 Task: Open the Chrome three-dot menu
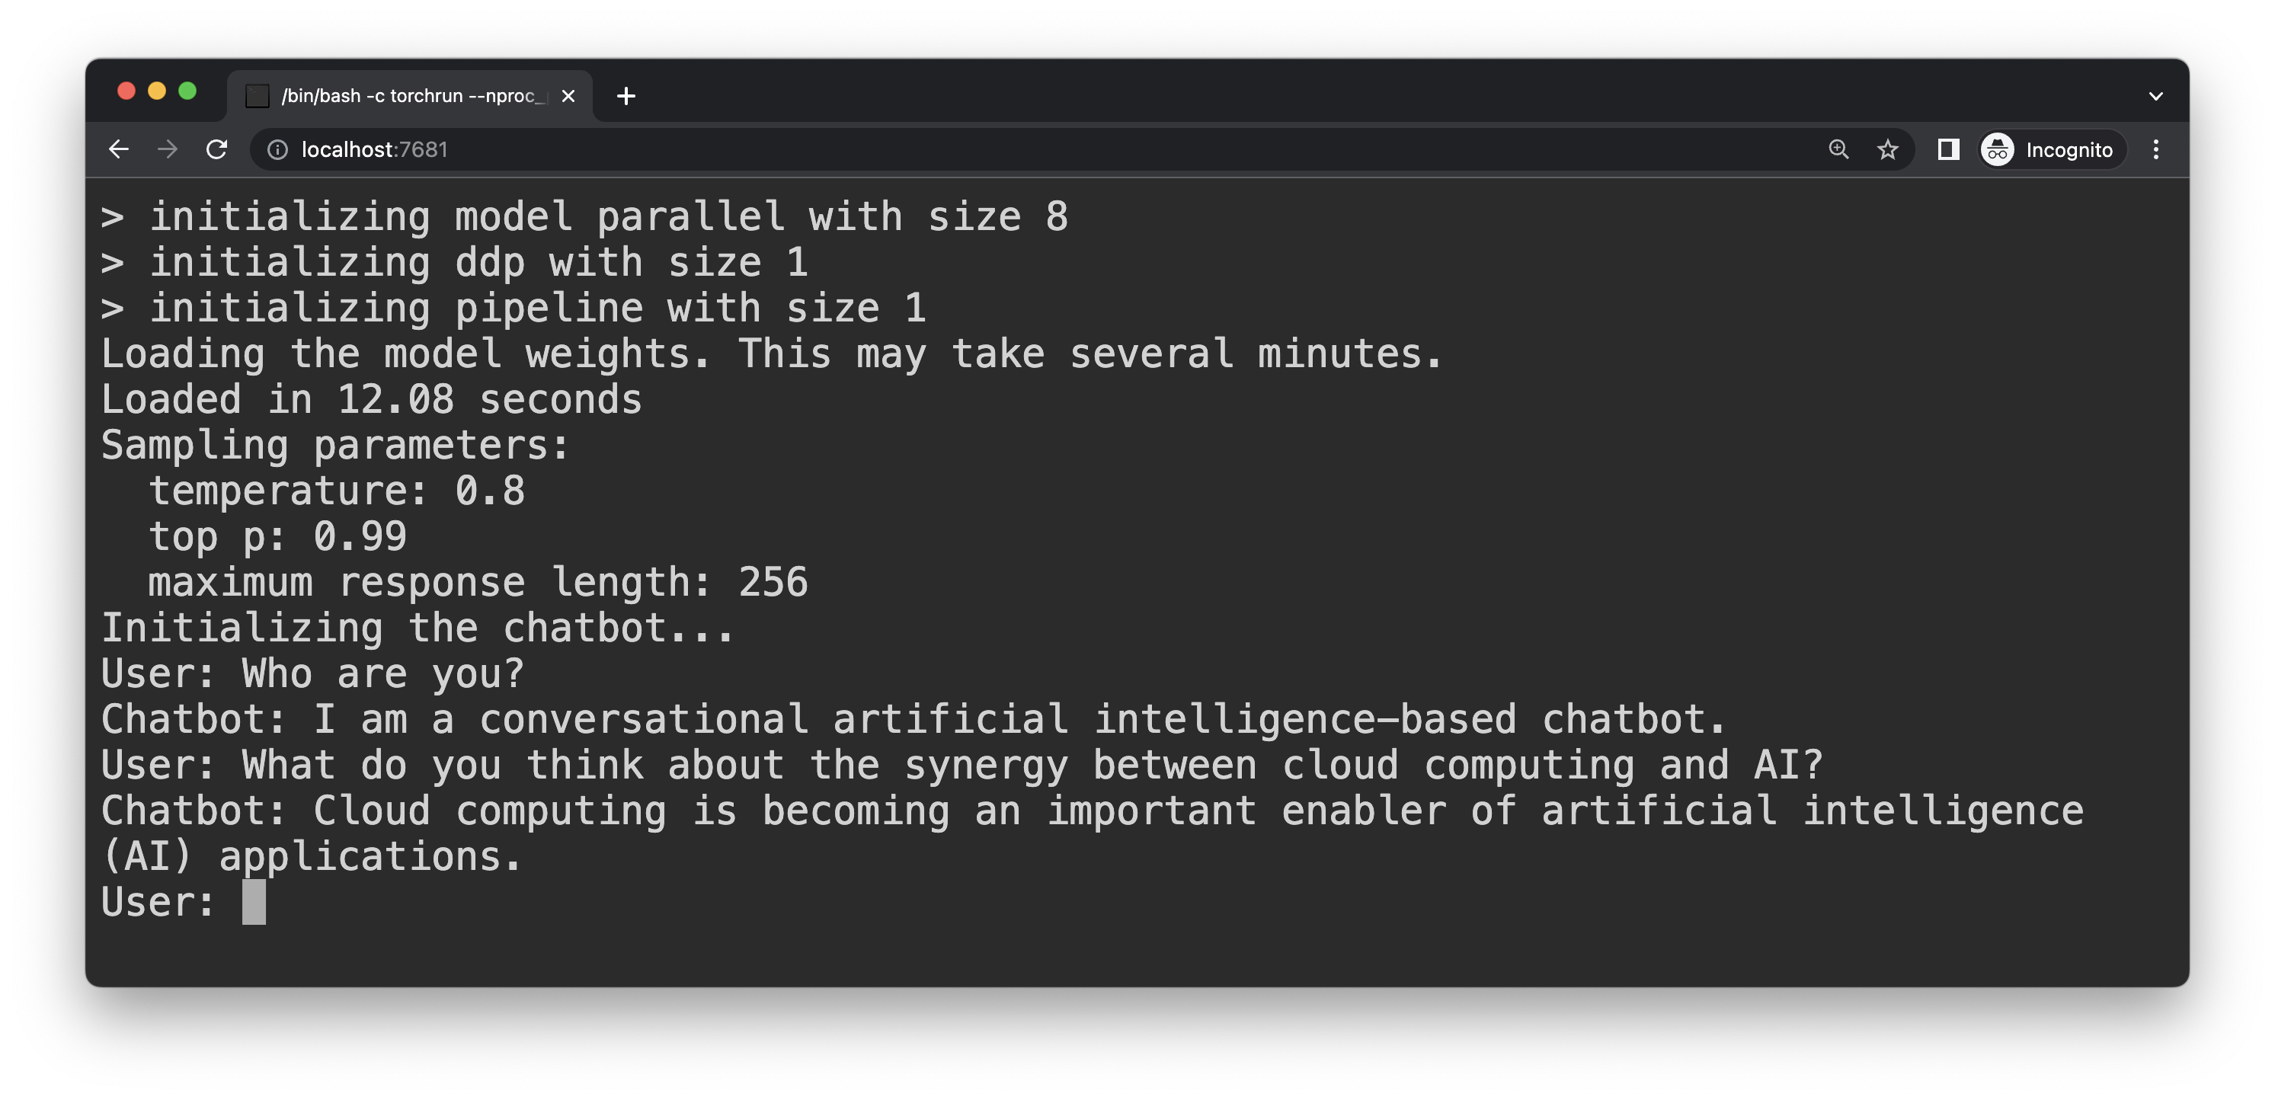click(x=2155, y=149)
